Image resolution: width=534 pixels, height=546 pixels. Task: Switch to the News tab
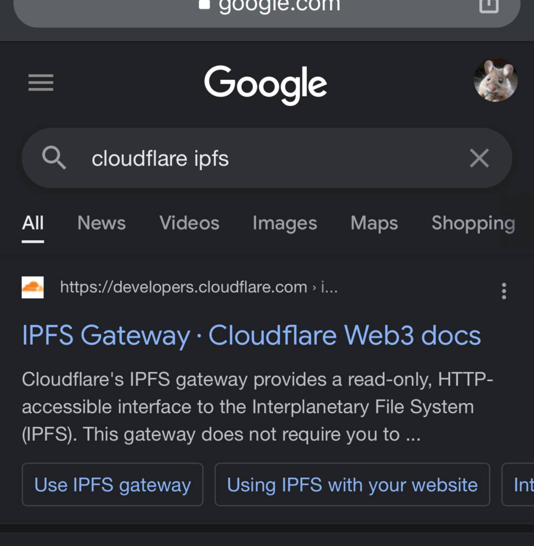[101, 223]
